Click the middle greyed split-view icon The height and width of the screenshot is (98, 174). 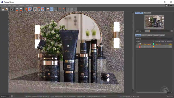71,9
